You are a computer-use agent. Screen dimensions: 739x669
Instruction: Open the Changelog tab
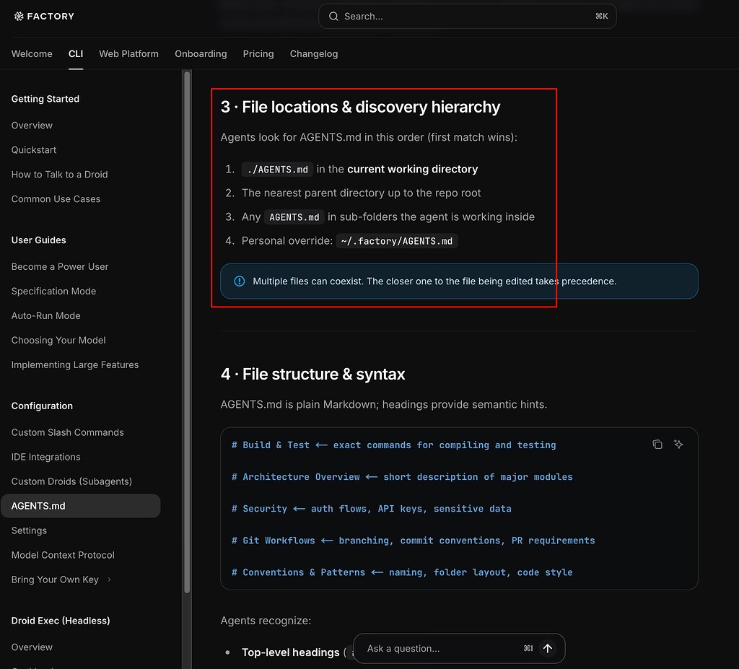click(314, 53)
